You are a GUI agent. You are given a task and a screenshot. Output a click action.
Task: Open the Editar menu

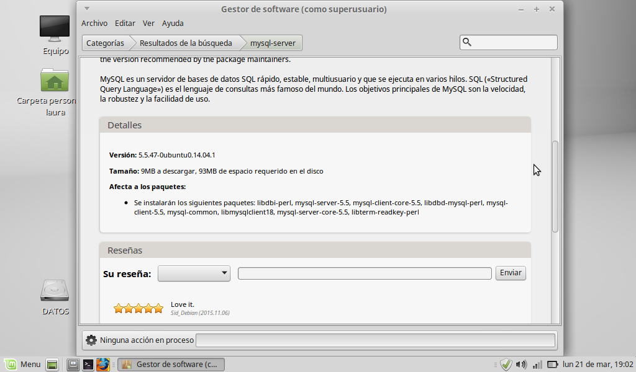coord(125,24)
